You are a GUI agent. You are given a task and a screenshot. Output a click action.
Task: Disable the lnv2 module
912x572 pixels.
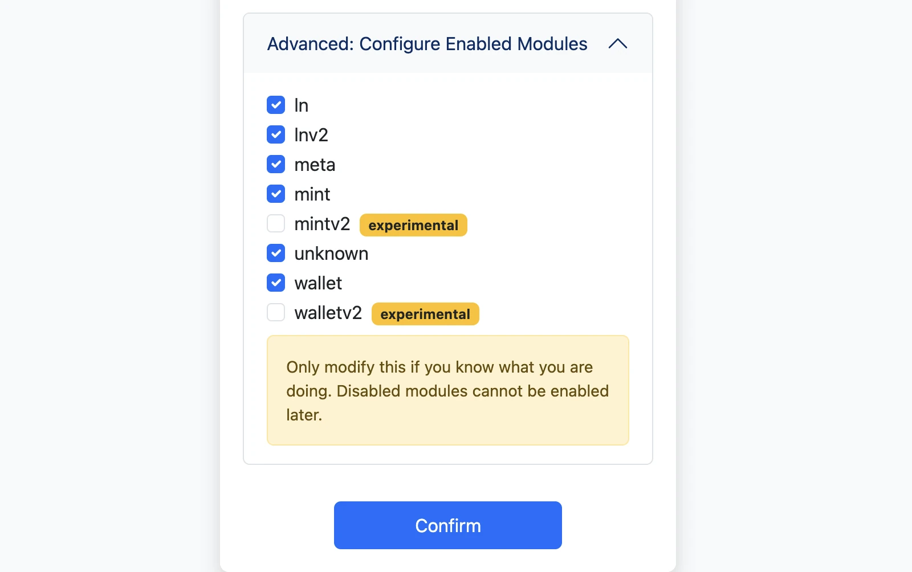(x=276, y=134)
